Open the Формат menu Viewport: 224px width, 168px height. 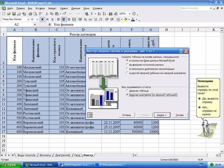(52, 8)
